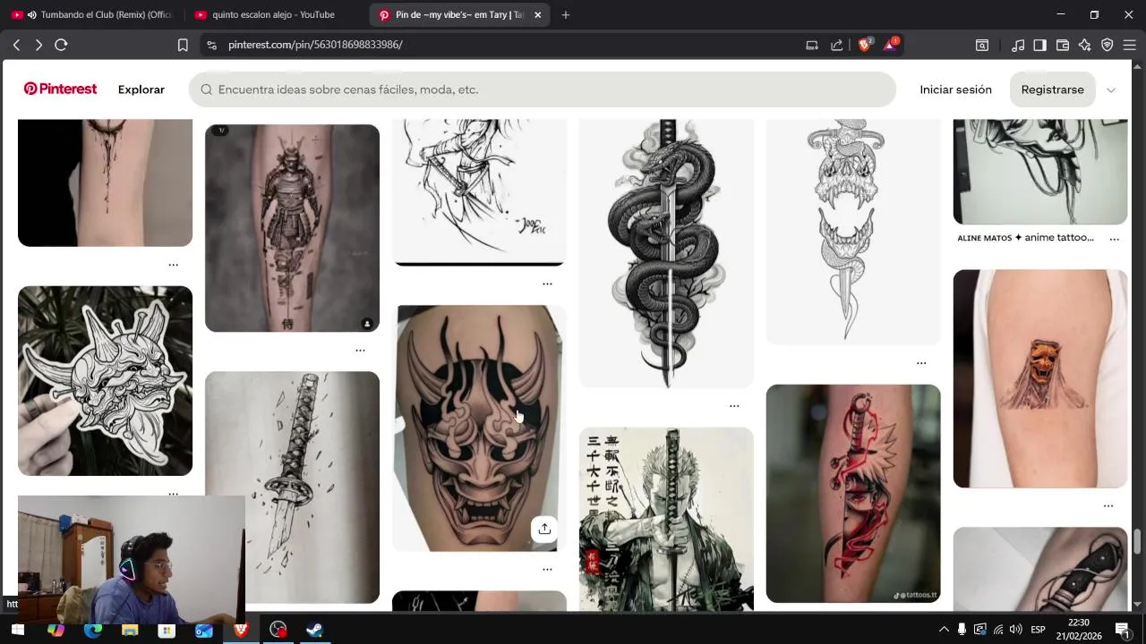Open the small orange mask arm tattoo pin
Screen dimensions: 1146x644
1040,379
